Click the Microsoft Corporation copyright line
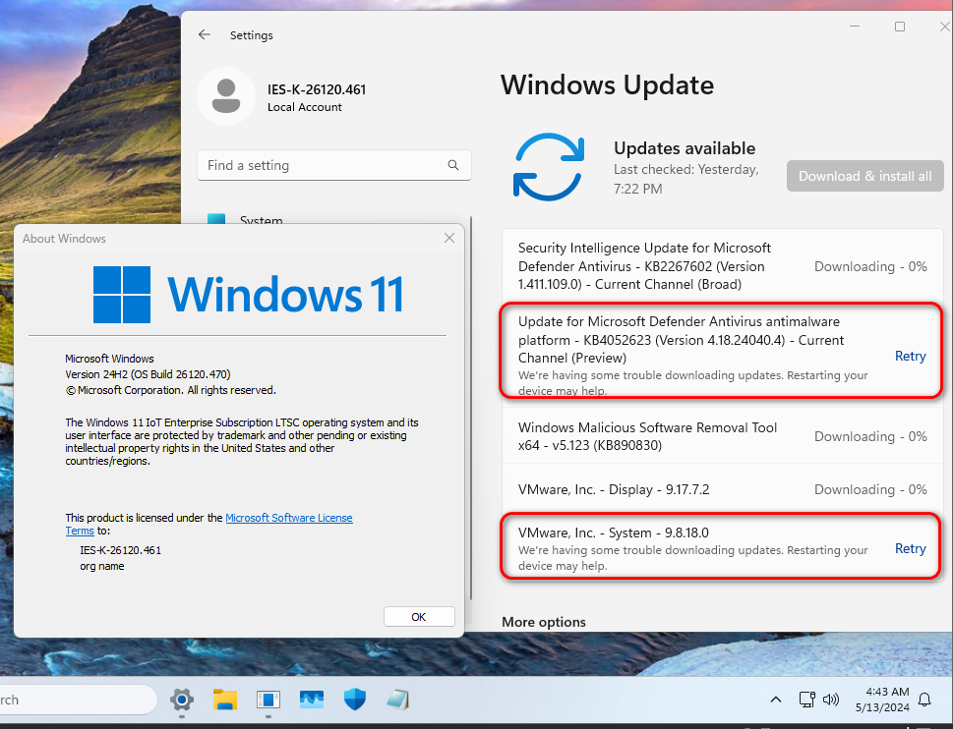 tap(171, 390)
